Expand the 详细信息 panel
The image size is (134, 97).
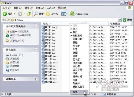(x=36, y=79)
